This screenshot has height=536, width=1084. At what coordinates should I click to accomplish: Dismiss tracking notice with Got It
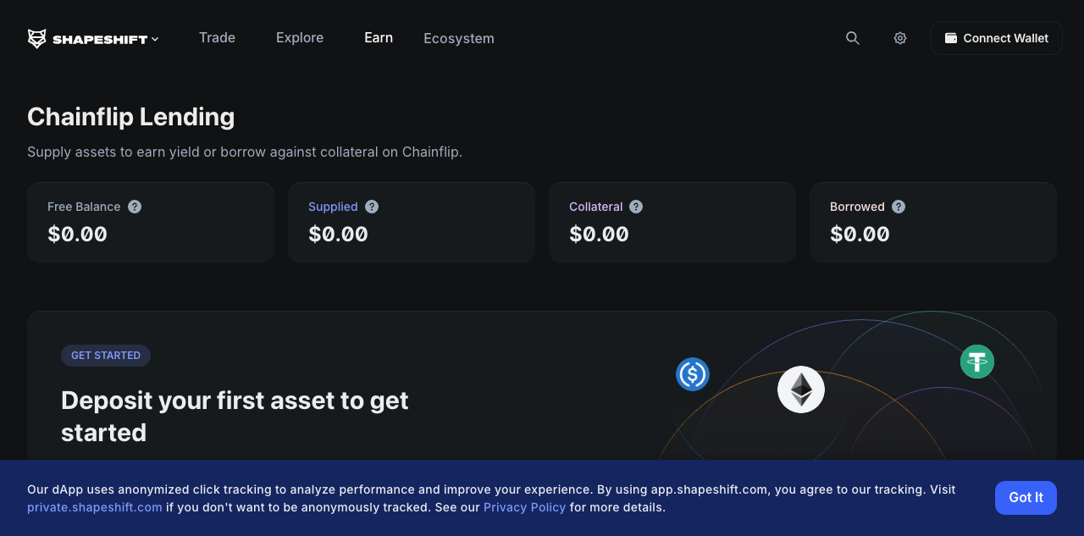(1026, 498)
